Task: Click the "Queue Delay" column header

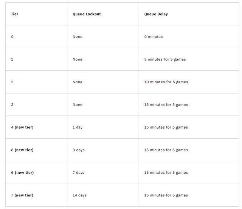Action: [156, 14]
